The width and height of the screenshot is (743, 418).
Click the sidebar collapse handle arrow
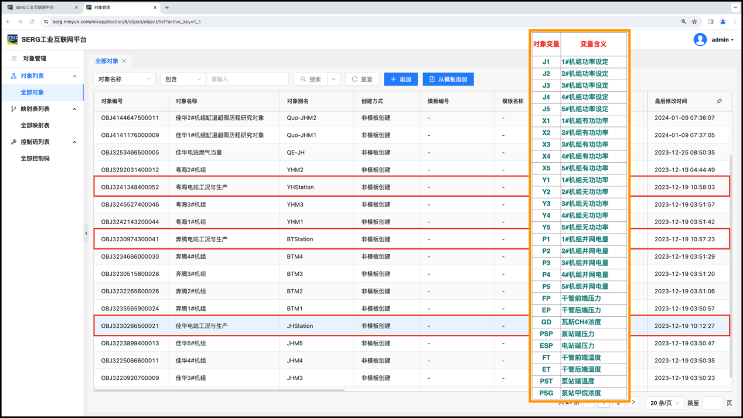click(x=86, y=233)
